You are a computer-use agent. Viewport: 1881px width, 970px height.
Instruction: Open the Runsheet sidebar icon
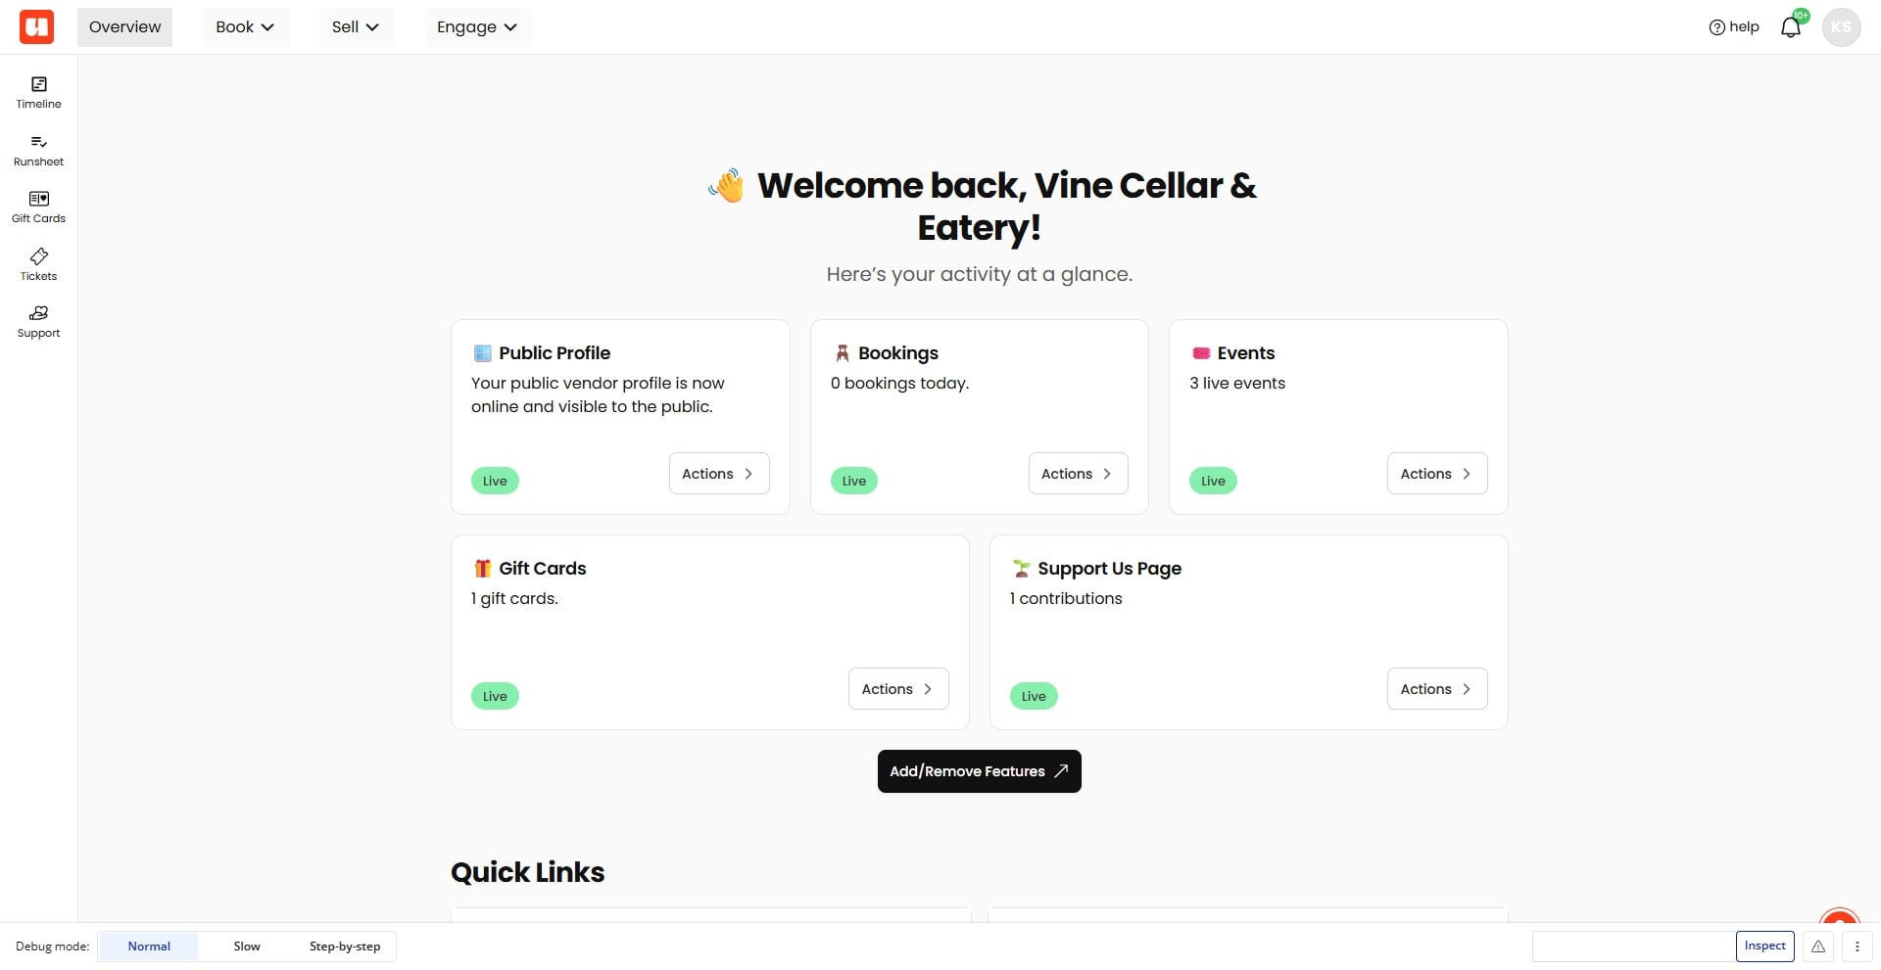(x=38, y=151)
